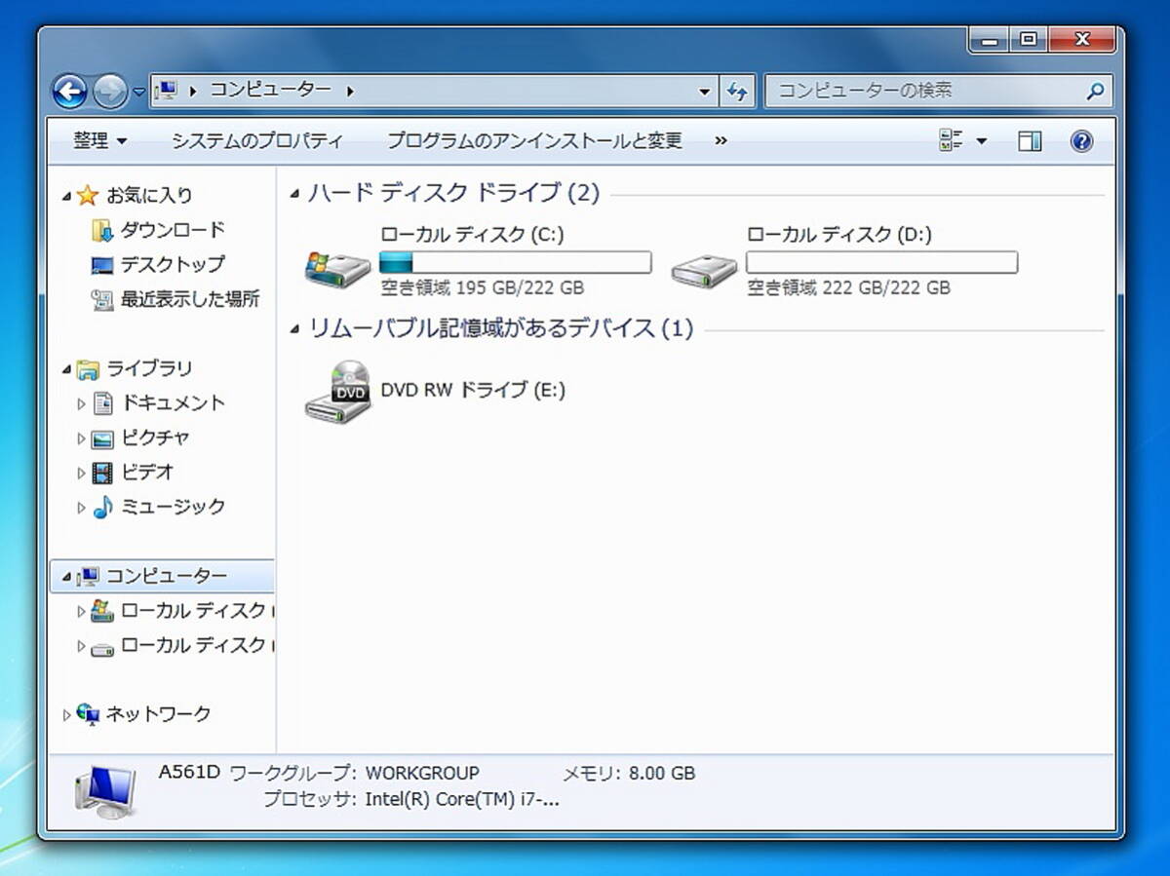Open the 整理 menu

100,141
